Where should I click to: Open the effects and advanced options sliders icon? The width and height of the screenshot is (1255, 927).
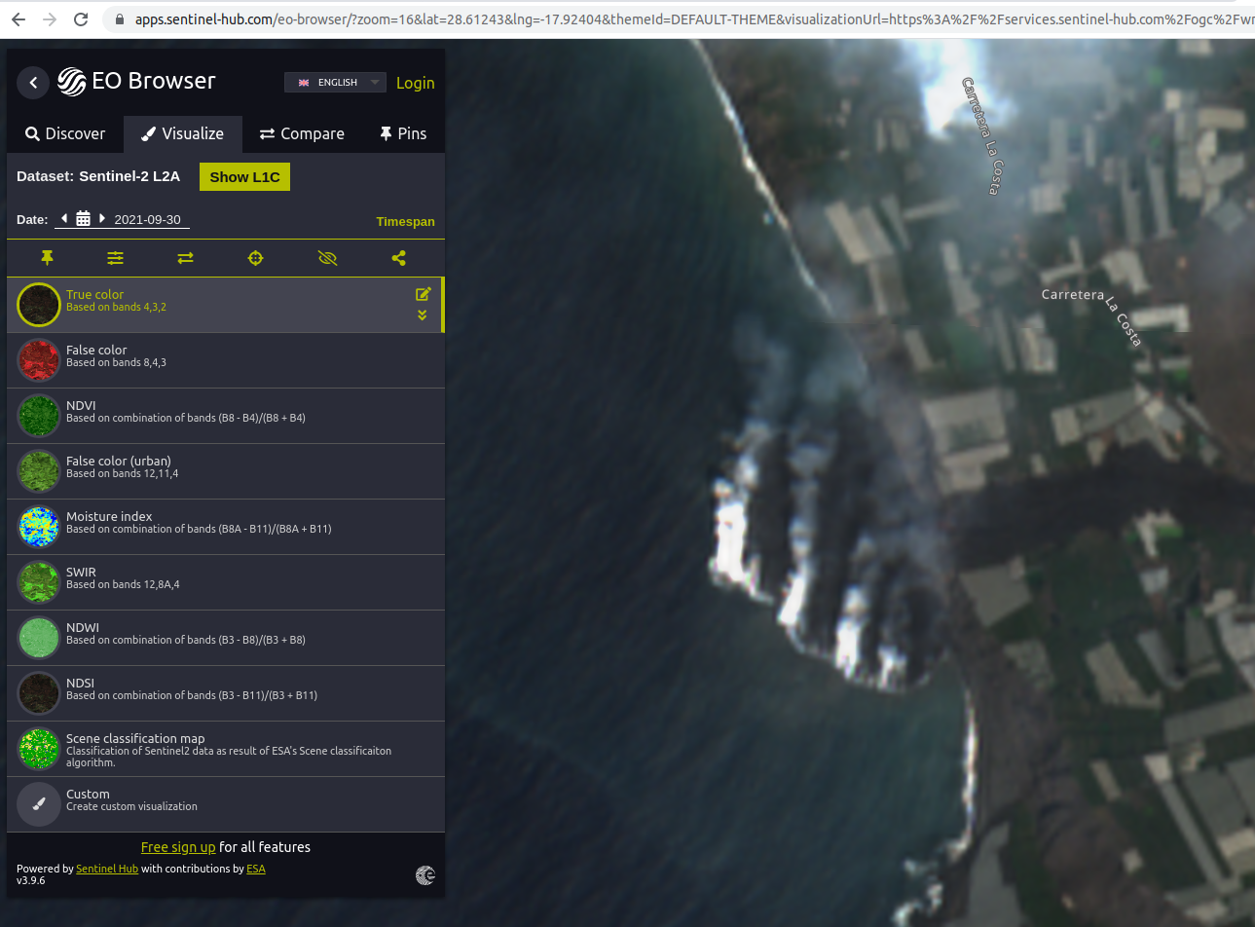pyautogui.click(x=115, y=258)
